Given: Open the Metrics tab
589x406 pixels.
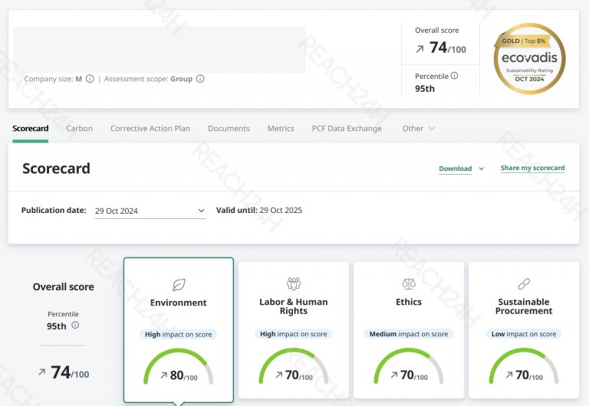Looking at the screenshot, I should pos(281,129).
